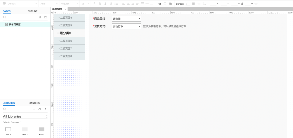Click the W width field

[x=234, y=4]
